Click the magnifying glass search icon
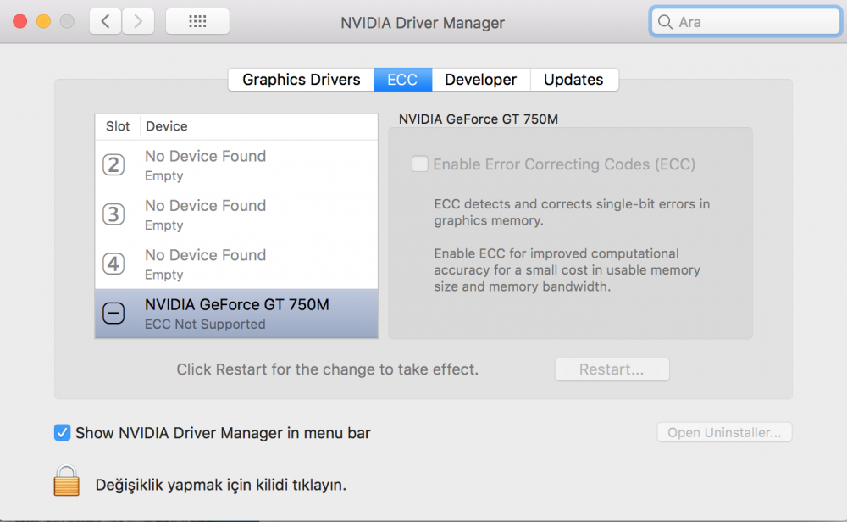The width and height of the screenshot is (847, 522). (x=665, y=22)
